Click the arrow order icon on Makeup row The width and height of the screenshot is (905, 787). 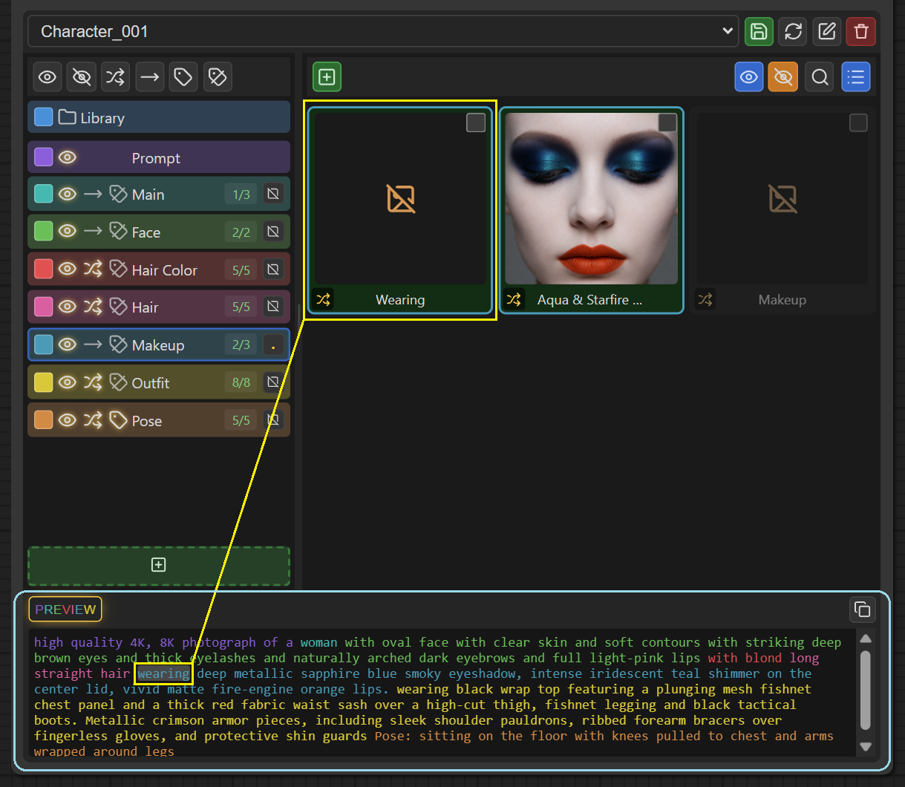pyautogui.click(x=93, y=344)
